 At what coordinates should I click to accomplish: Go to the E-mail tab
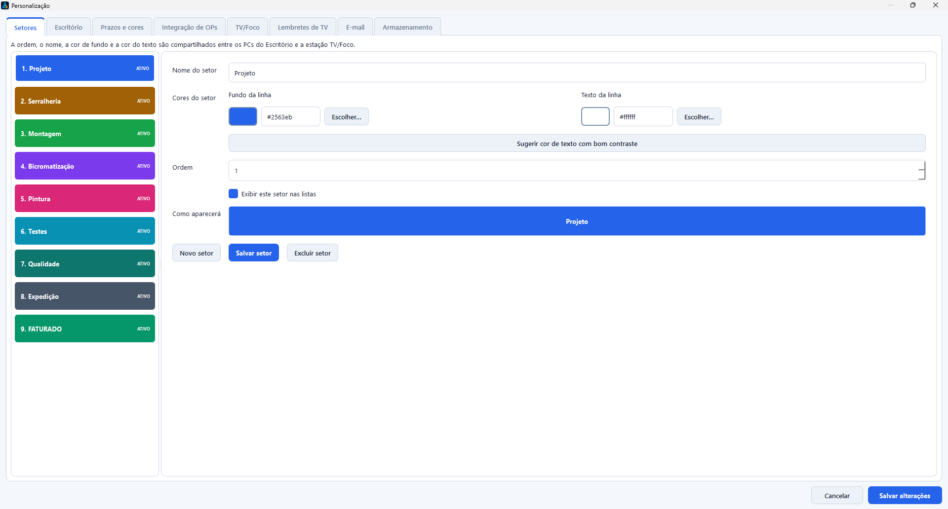[x=355, y=27]
